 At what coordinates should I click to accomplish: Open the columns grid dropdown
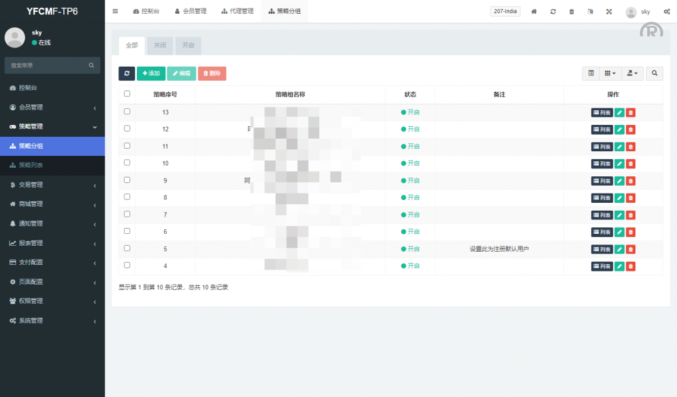tap(611, 73)
